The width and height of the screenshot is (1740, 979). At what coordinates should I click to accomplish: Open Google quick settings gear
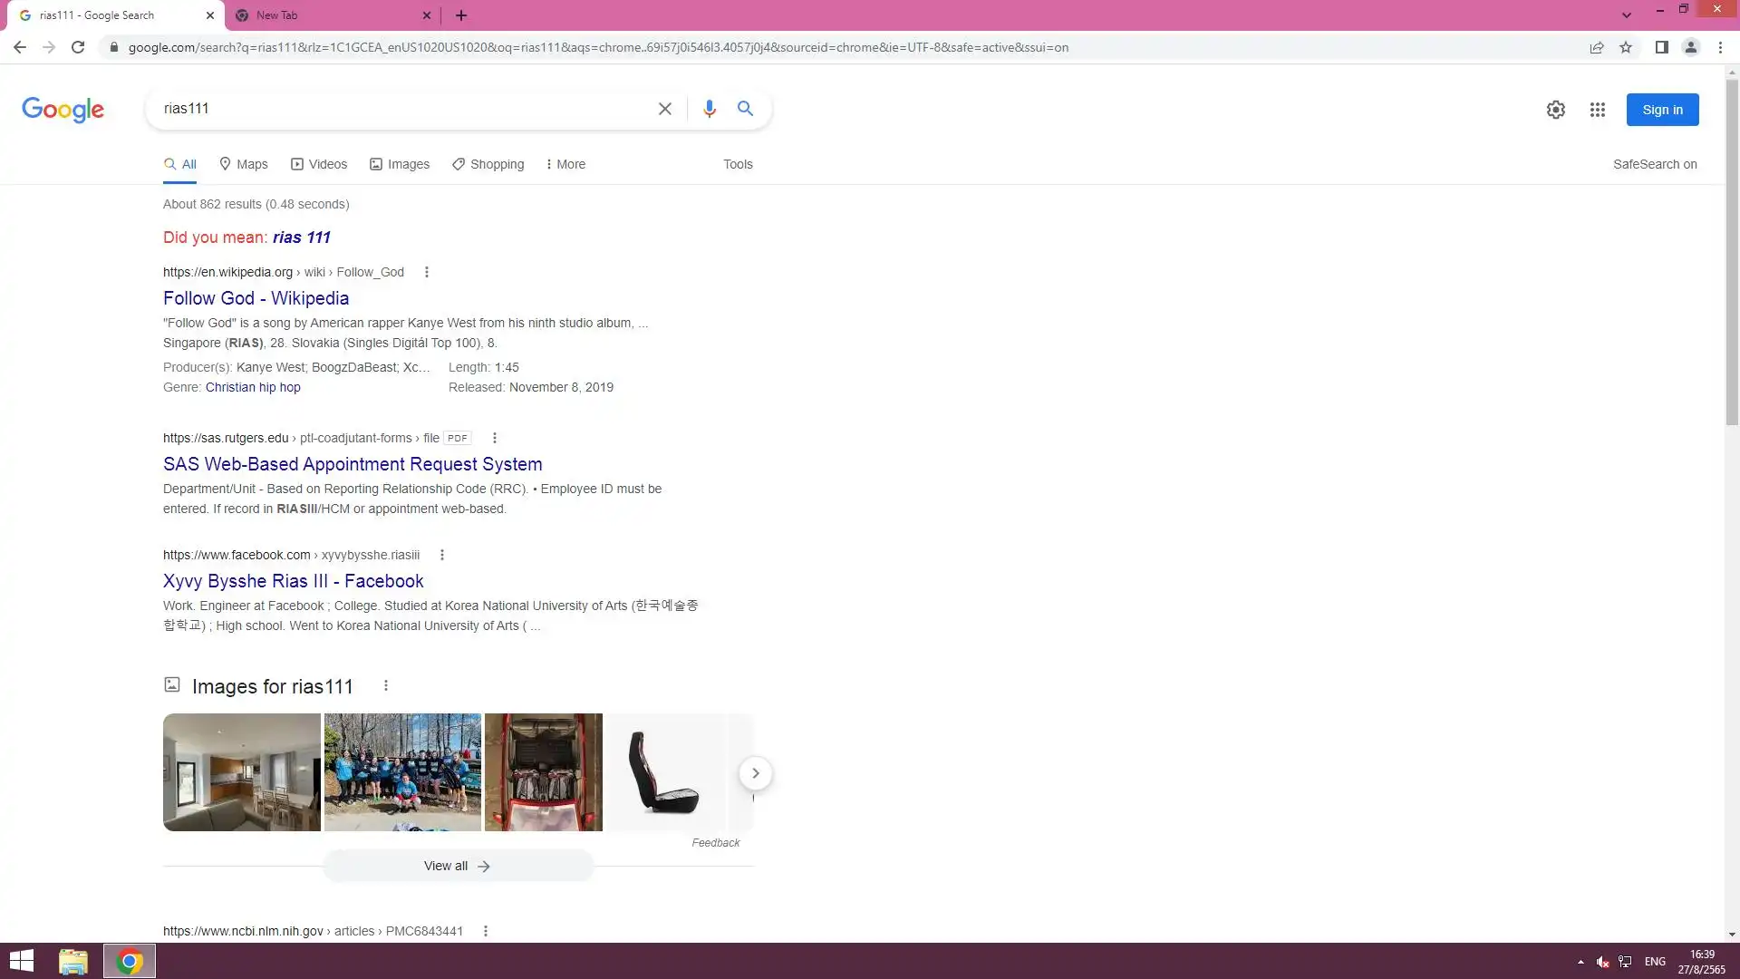point(1555,110)
